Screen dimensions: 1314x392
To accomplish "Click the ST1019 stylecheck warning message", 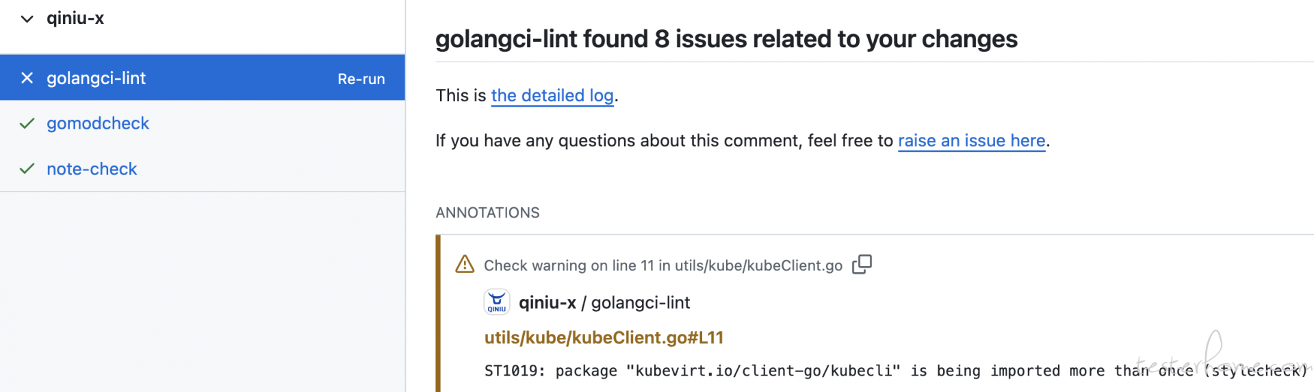I will 896,371.
